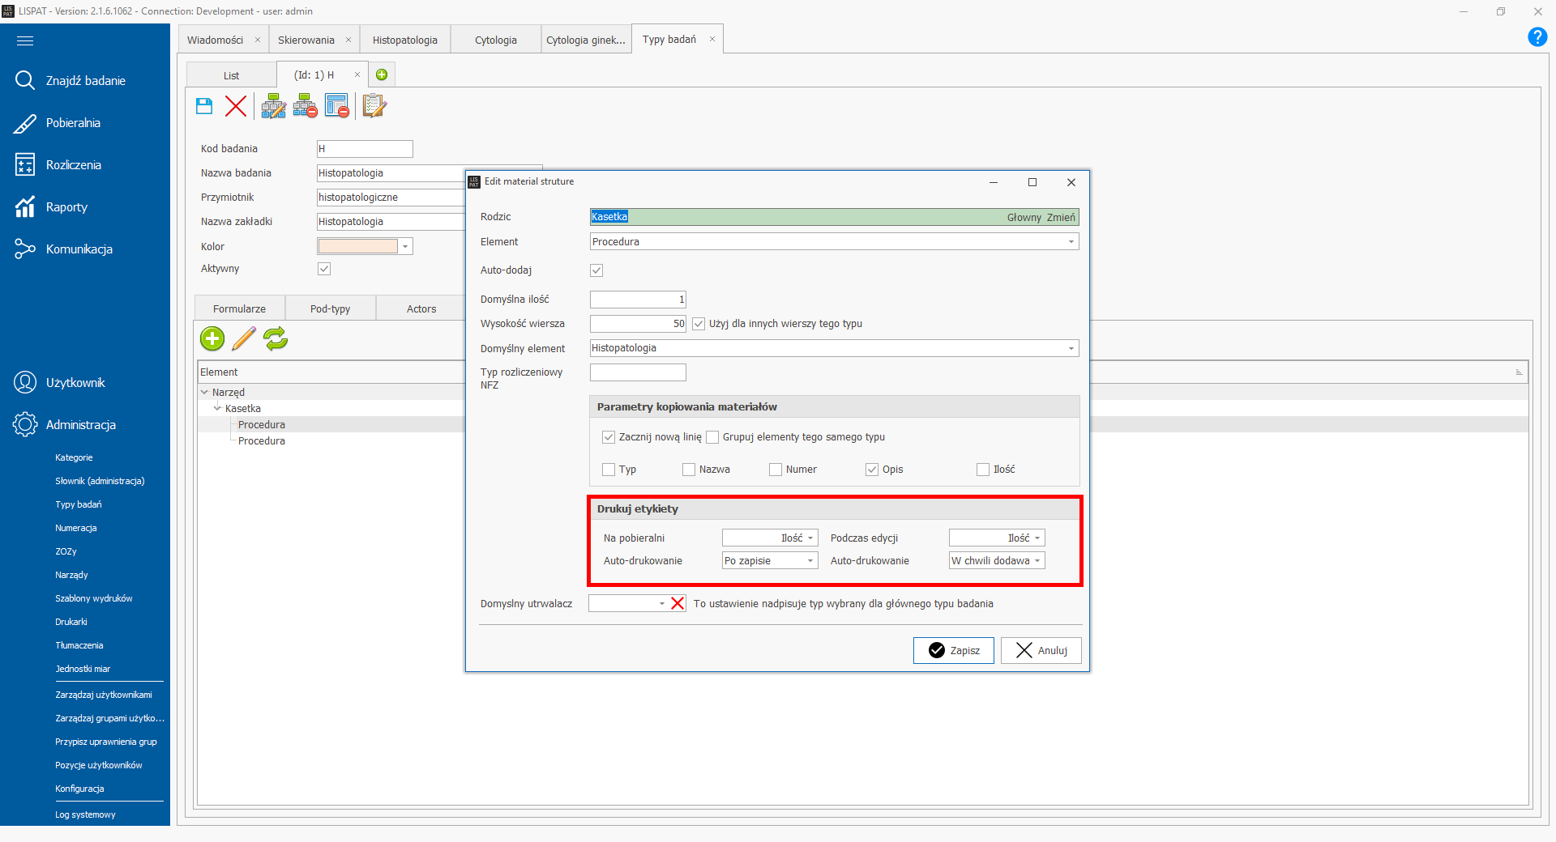Click the Anuluj button
Image resolution: width=1556 pixels, height=842 pixels.
pyautogui.click(x=1041, y=650)
